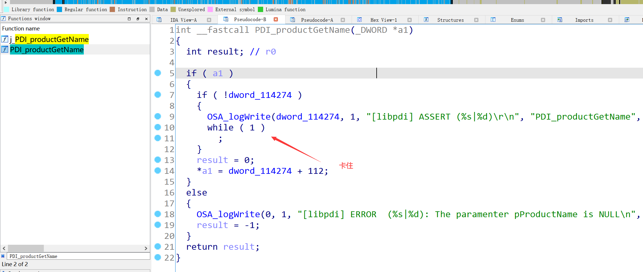This screenshot has width=643, height=272.
Task: Toggle breakpoint dot on line 22
Action: pyautogui.click(x=158, y=257)
